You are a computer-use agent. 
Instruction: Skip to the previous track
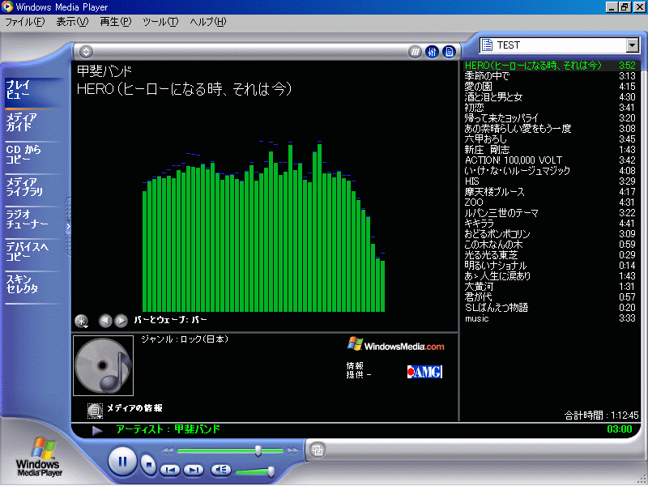coord(170,470)
